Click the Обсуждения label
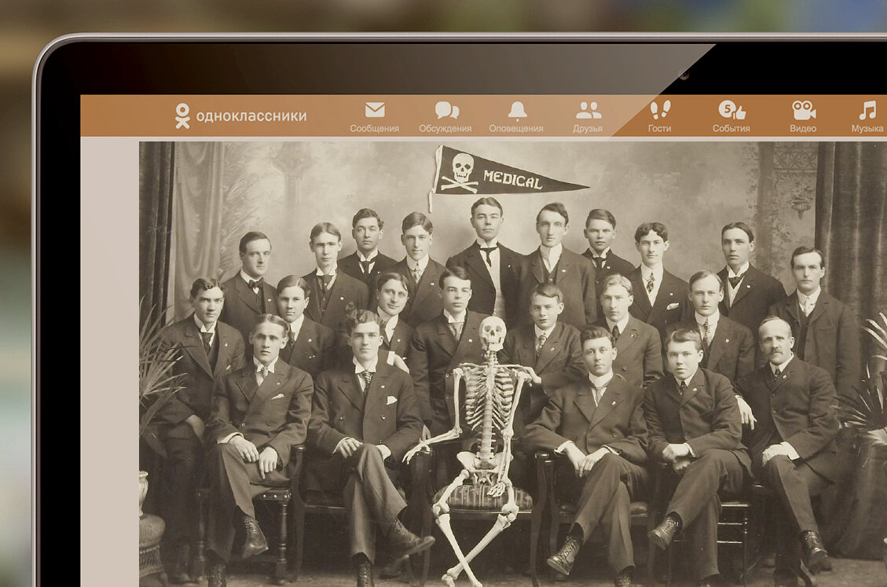Viewport: 887px width, 587px height. click(x=445, y=129)
